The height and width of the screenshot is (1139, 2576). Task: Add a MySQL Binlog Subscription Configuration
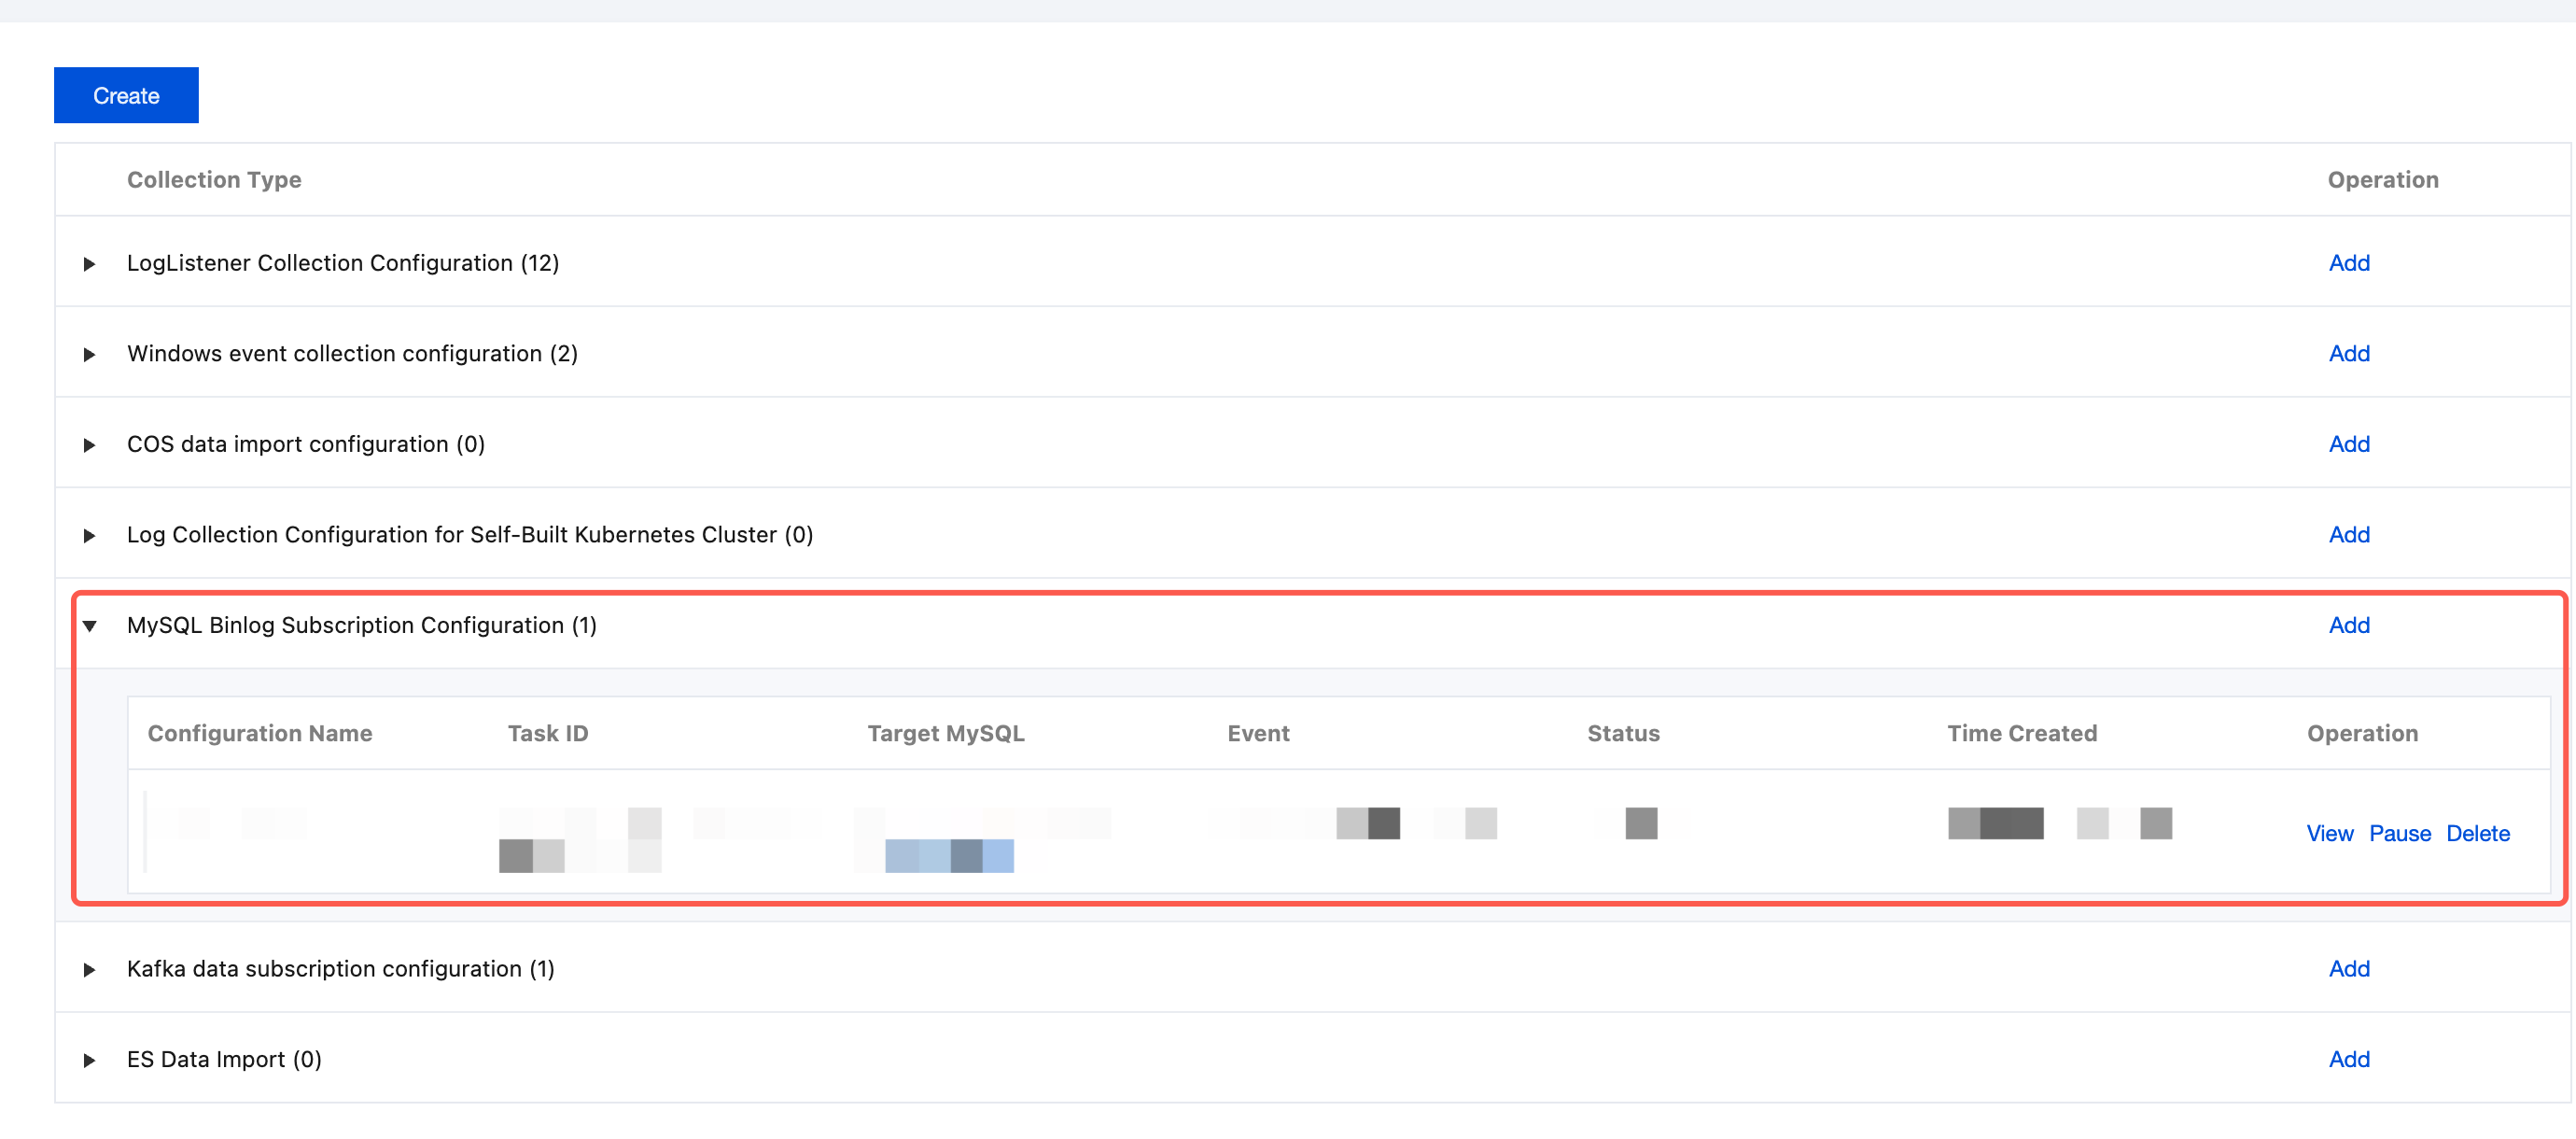(2348, 625)
